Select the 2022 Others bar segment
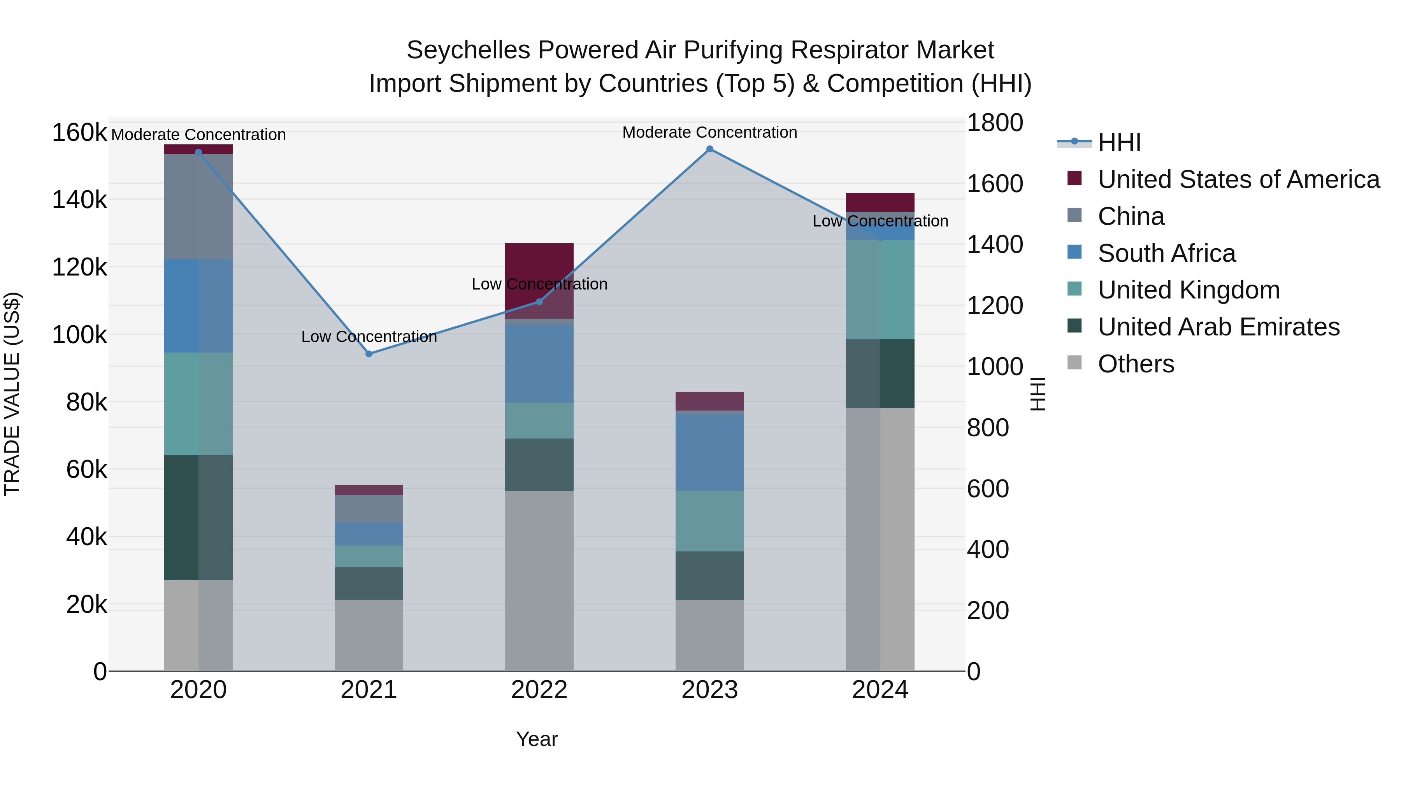1401x788 pixels. (539, 581)
